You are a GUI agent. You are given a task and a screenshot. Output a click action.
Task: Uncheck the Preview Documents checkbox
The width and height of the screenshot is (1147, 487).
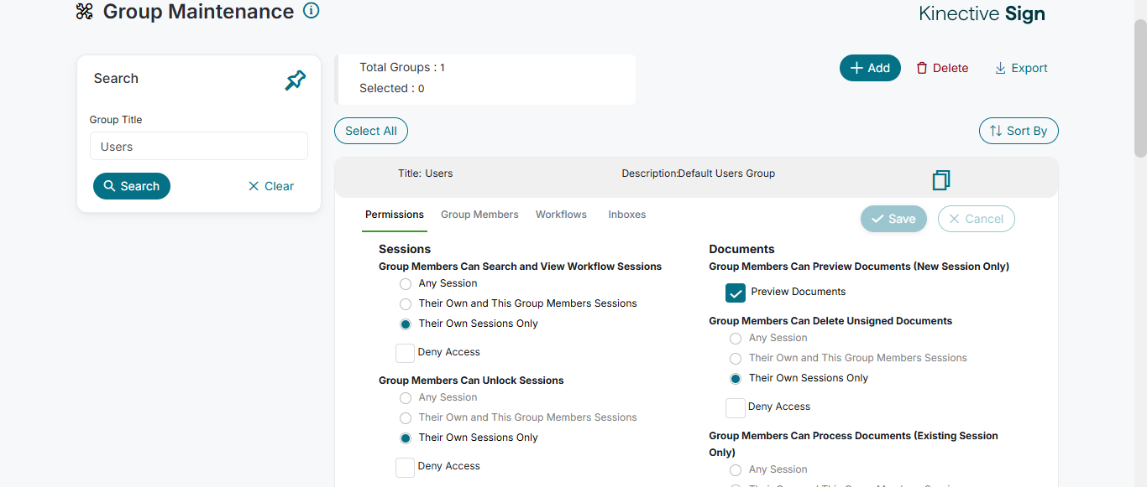(x=736, y=293)
